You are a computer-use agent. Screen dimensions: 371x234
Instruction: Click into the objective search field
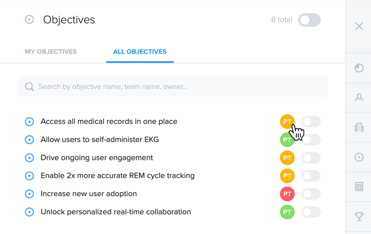pos(173,86)
